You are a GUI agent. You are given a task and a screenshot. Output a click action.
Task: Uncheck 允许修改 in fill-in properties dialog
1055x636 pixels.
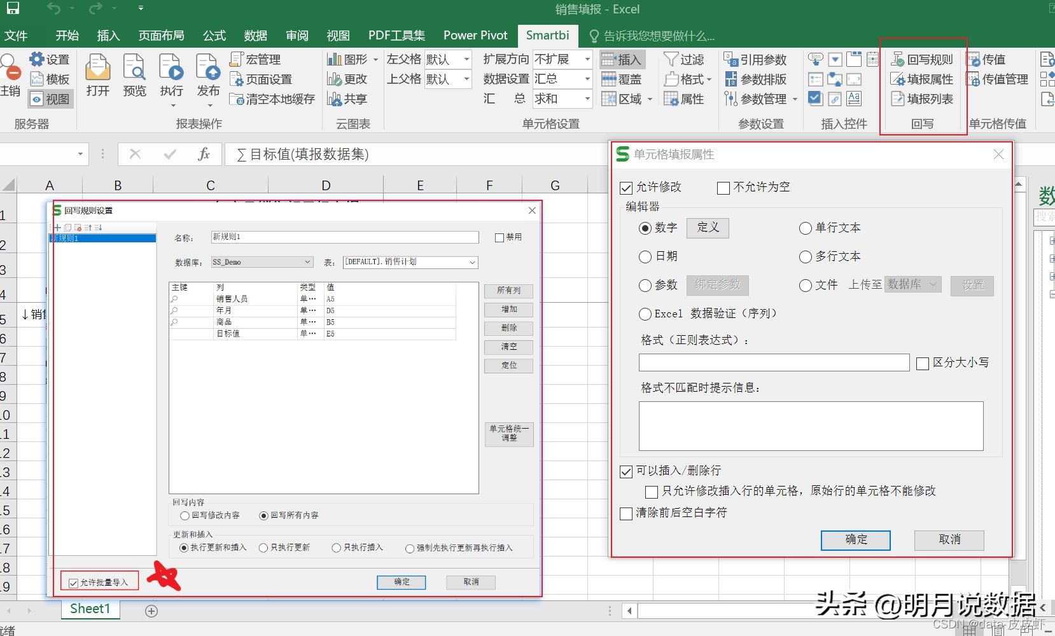626,188
